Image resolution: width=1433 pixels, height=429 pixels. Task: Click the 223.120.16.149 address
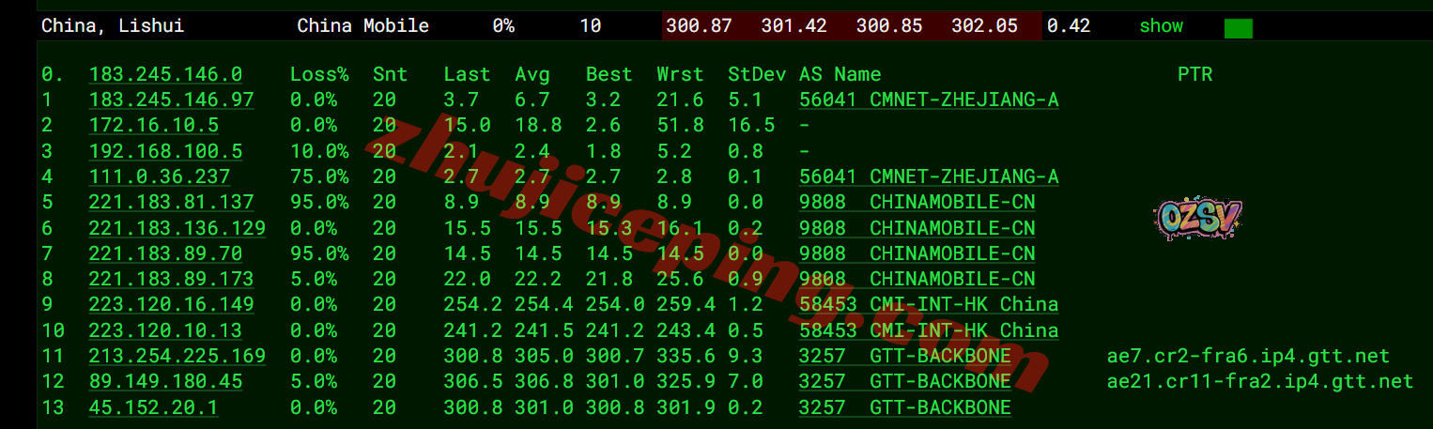(x=171, y=304)
